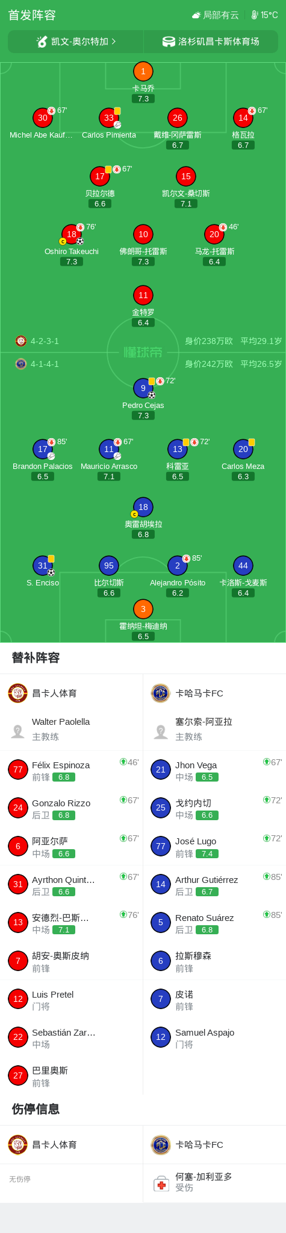Select the 4-2-3-1 formation label
Viewport: 286px width, 1233px height.
coord(45,341)
